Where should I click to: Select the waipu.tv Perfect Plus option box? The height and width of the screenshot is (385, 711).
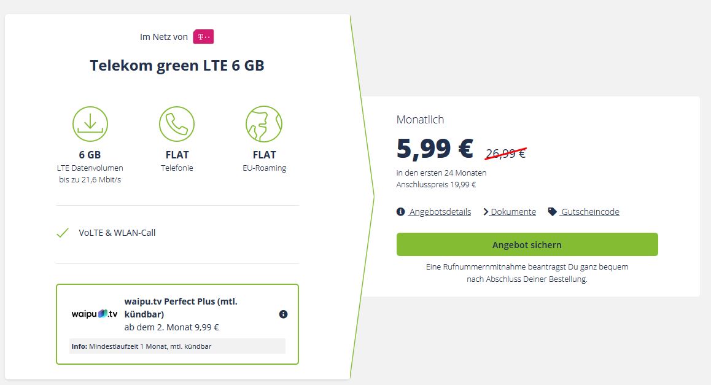pyautogui.click(x=177, y=324)
